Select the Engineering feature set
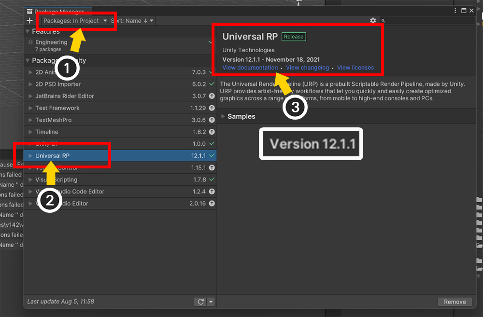 120,45
